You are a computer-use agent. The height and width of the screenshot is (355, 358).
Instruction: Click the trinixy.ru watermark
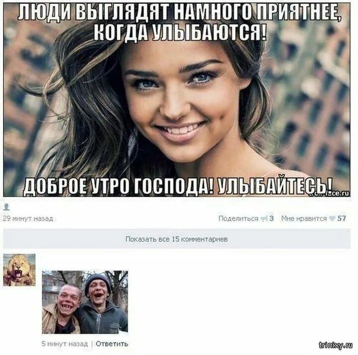click(336, 345)
